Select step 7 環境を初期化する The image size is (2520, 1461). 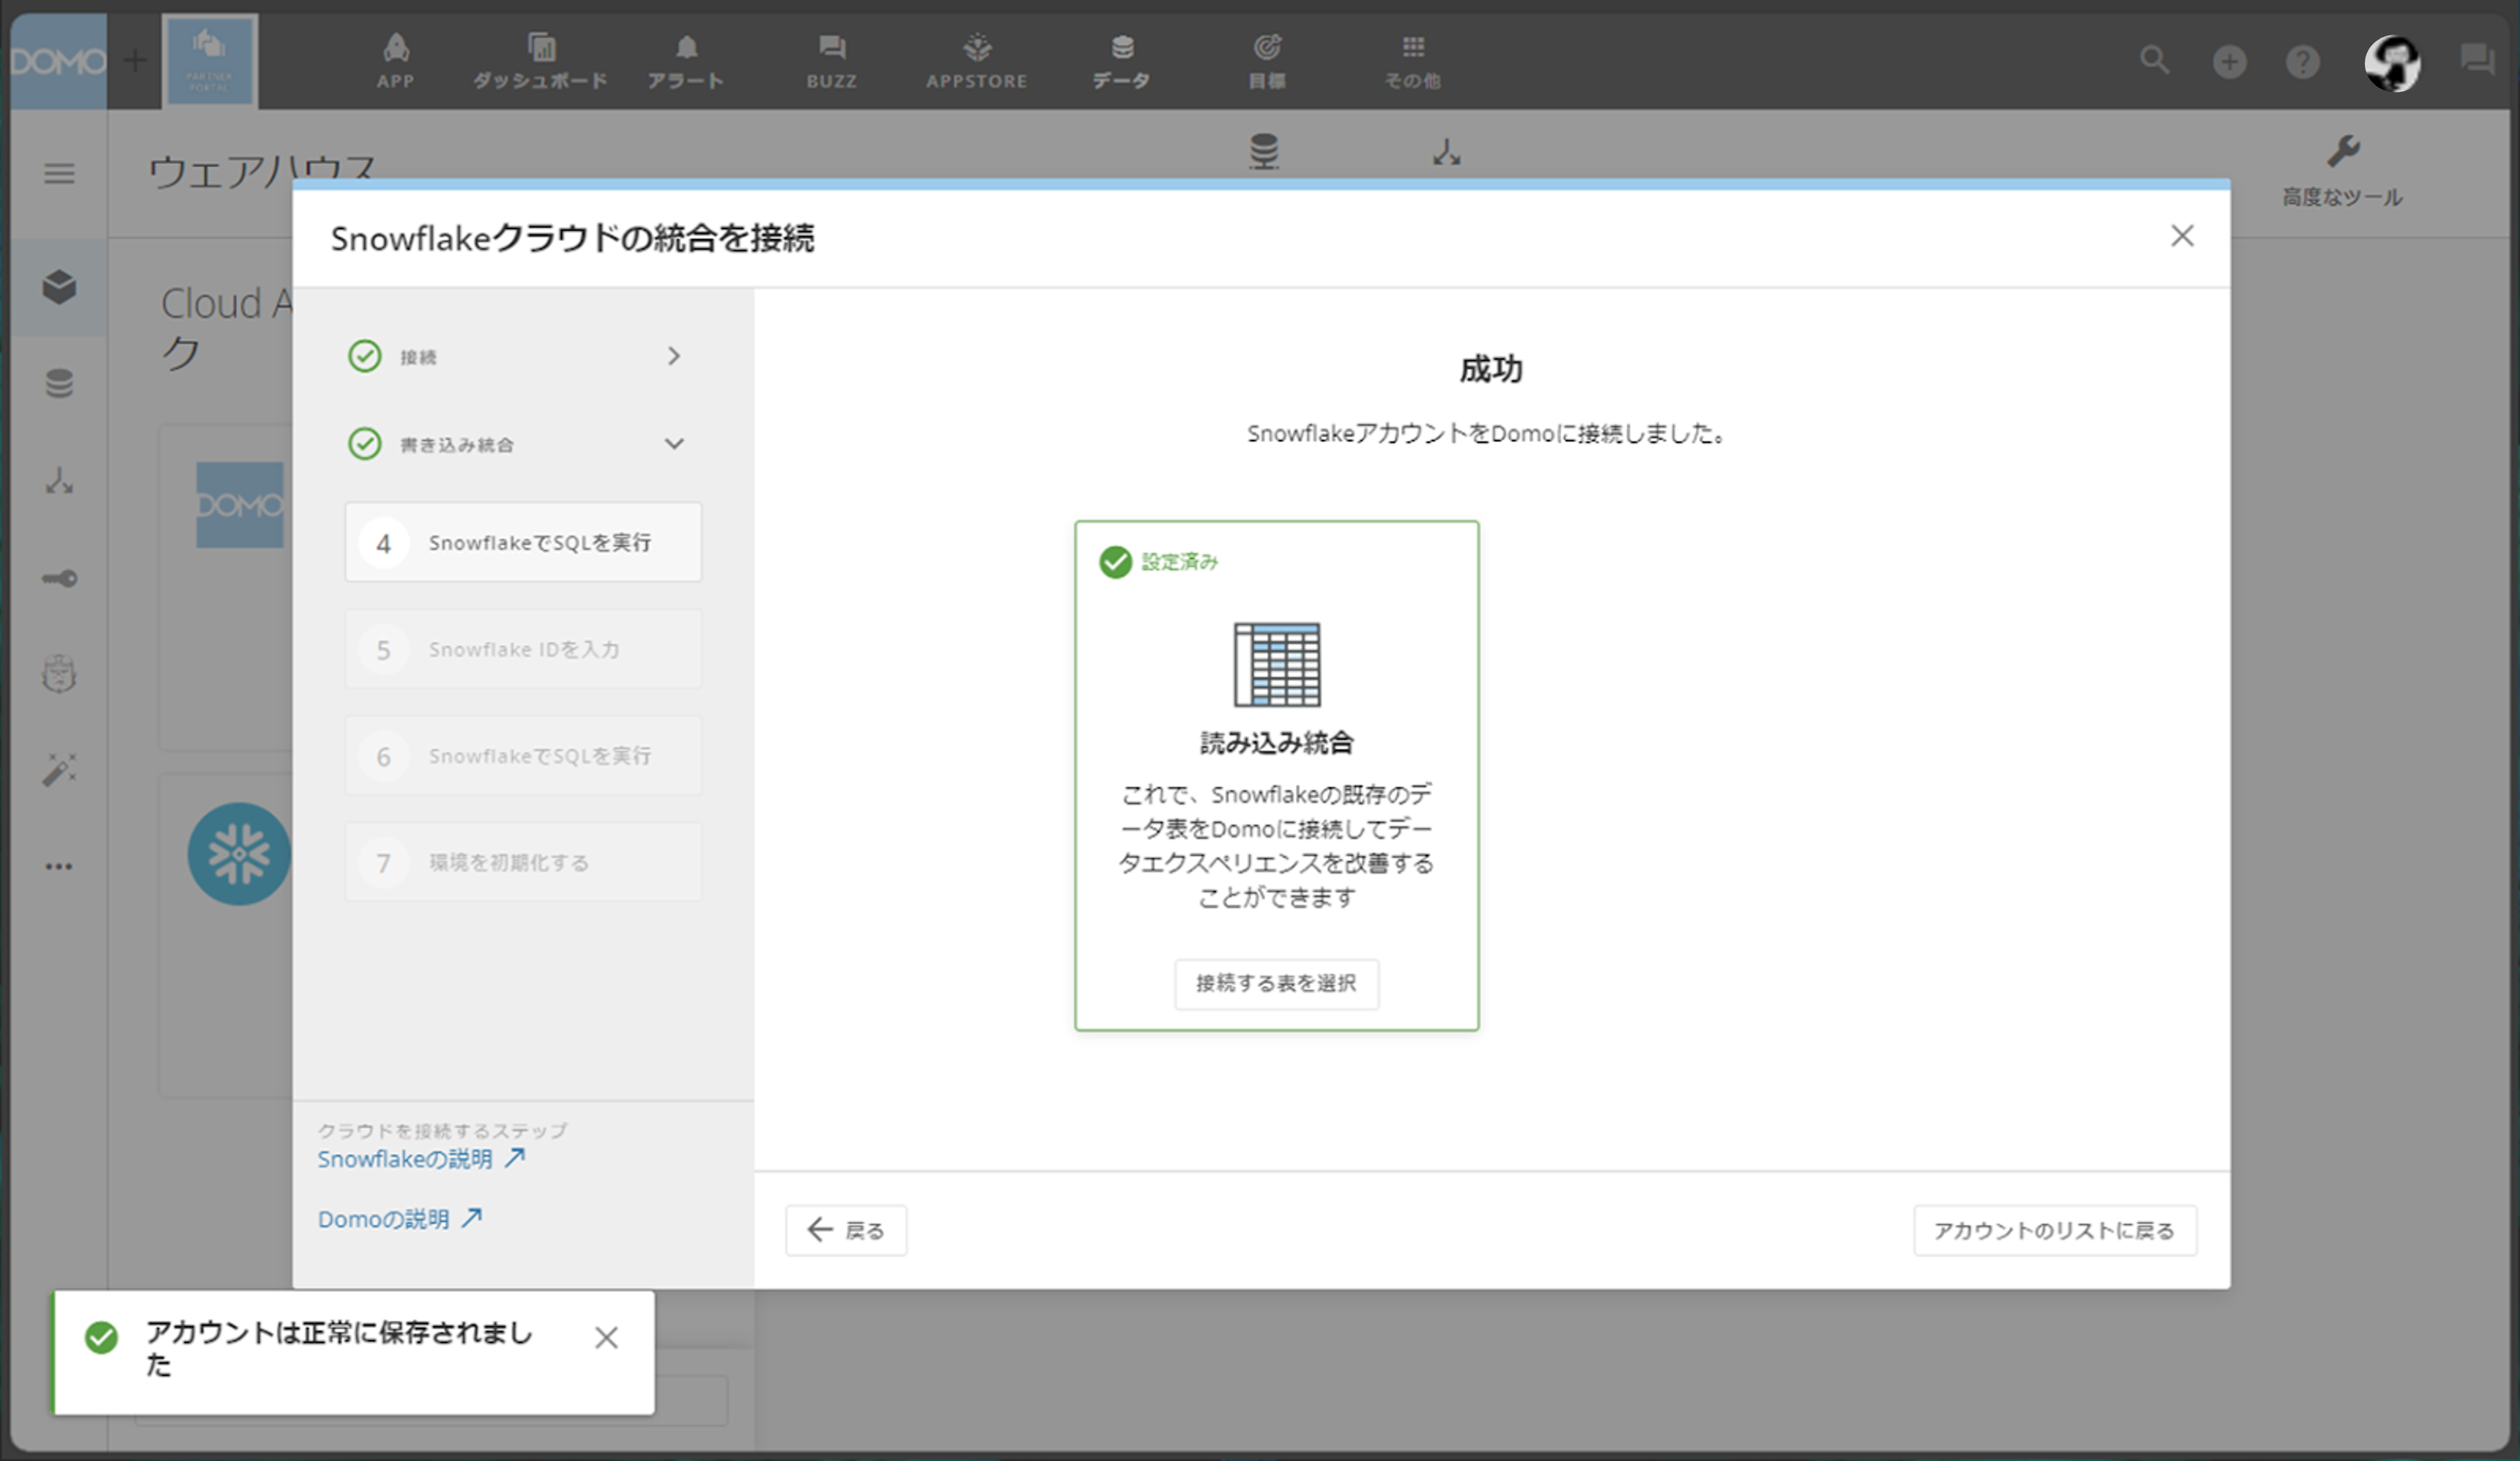[523, 862]
